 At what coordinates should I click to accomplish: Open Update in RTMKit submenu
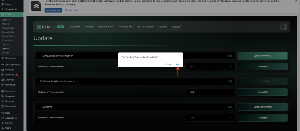pos(5,49)
